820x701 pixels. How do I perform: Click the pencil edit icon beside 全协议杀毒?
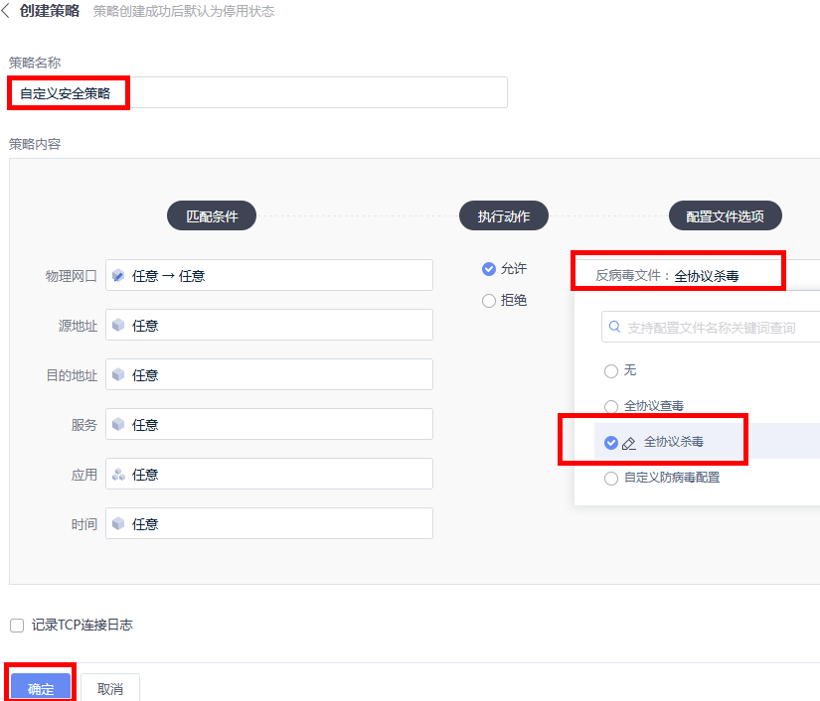[630, 443]
